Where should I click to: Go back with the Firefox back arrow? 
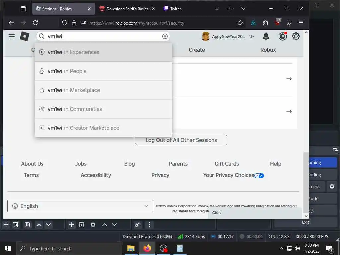[x=11, y=23]
